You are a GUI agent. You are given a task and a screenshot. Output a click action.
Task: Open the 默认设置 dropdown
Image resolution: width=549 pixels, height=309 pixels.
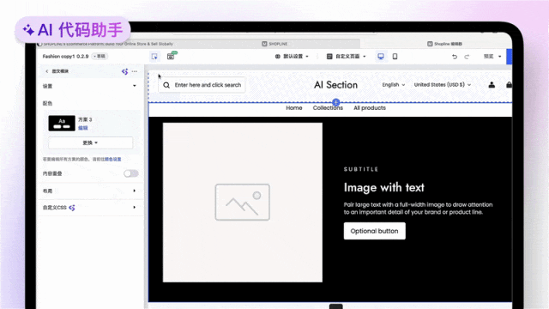coord(292,57)
